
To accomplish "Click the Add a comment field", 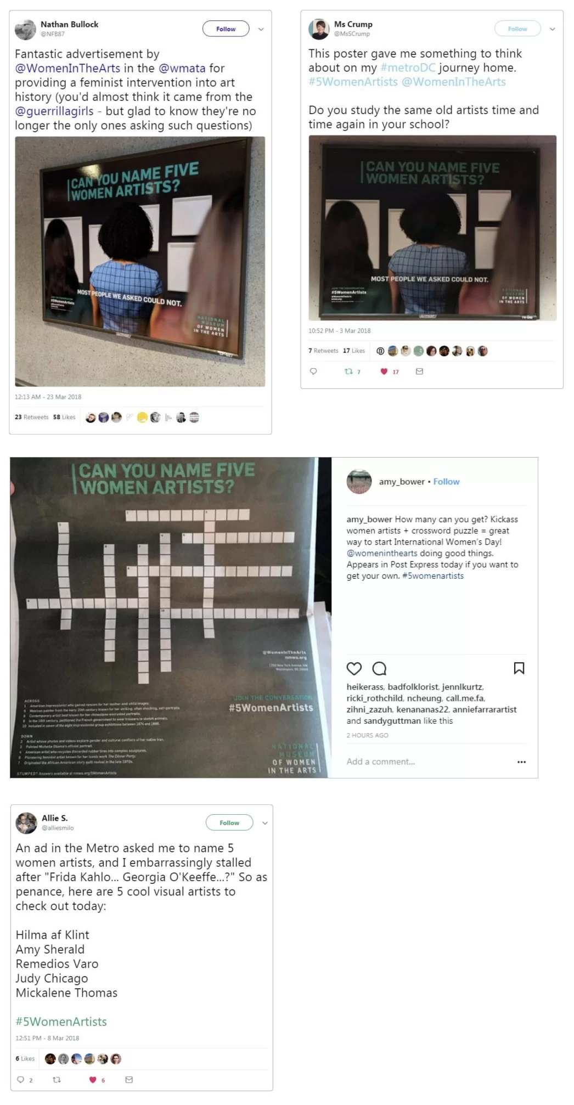I will coord(381,762).
